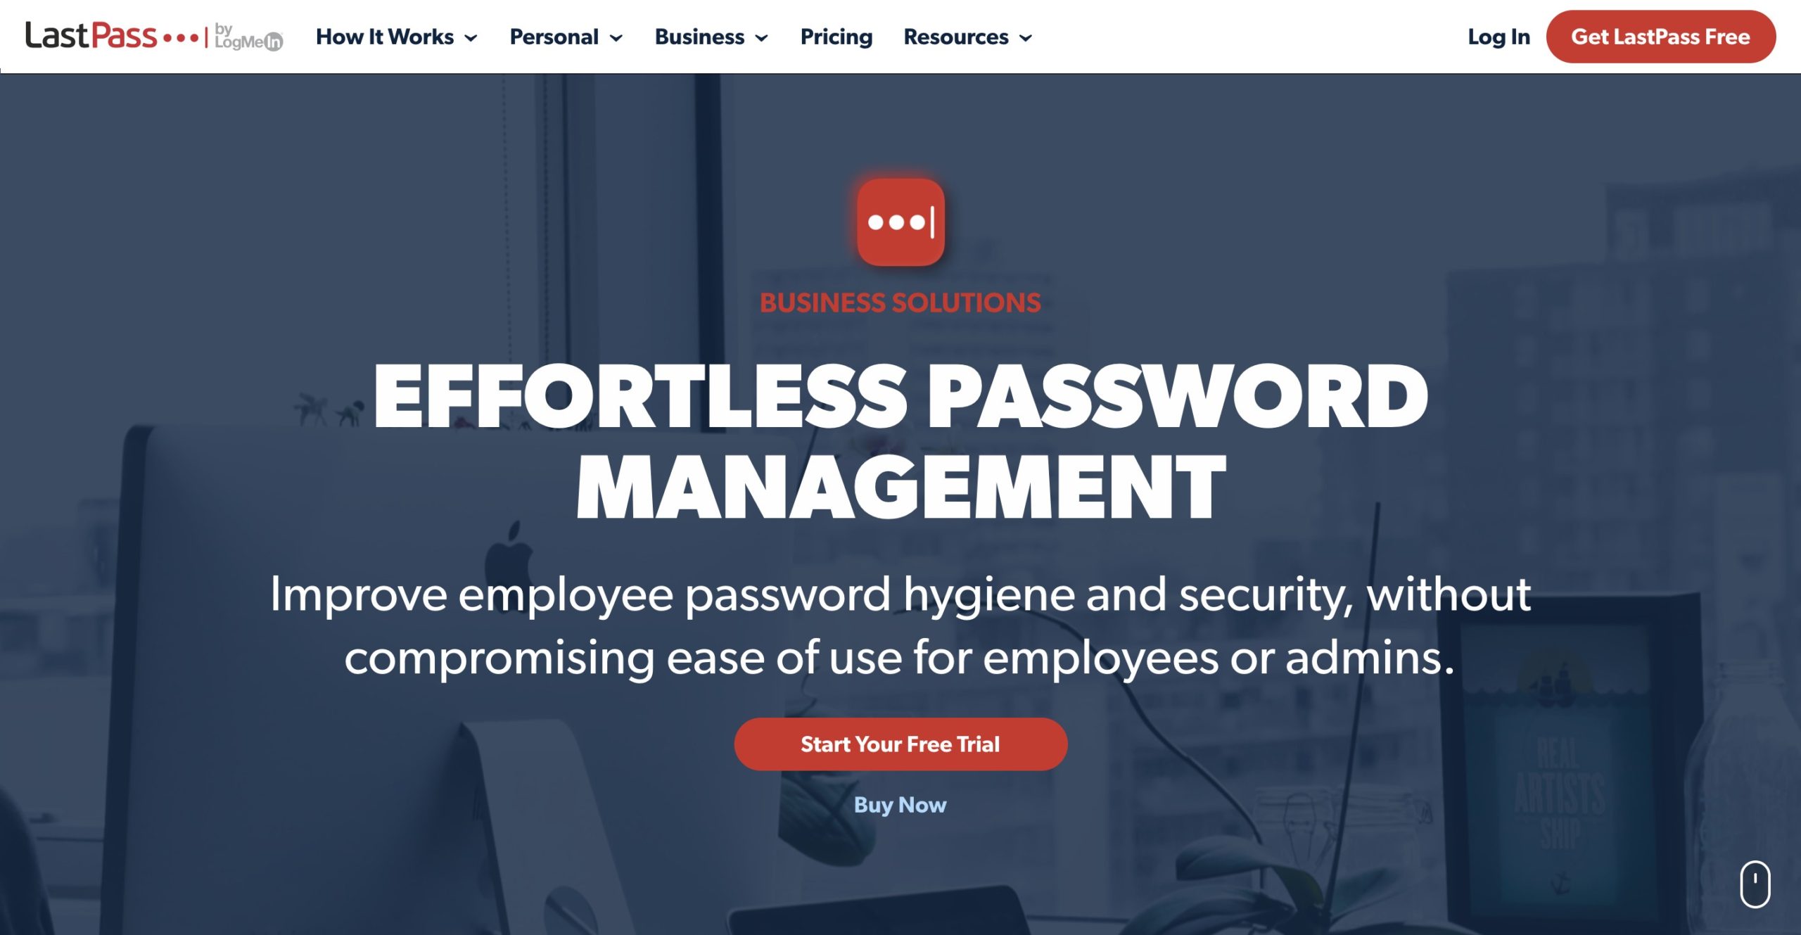Click the Buy Now link
The height and width of the screenshot is (935, 1801).
[x=900, y=803]
